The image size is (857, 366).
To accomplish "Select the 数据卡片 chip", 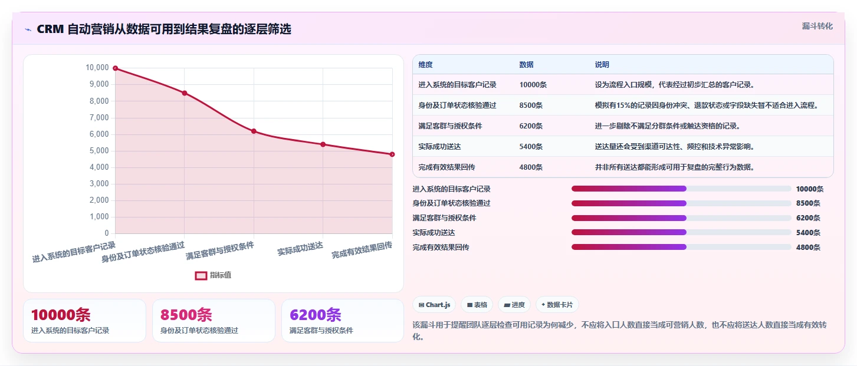I will point(557,305).
